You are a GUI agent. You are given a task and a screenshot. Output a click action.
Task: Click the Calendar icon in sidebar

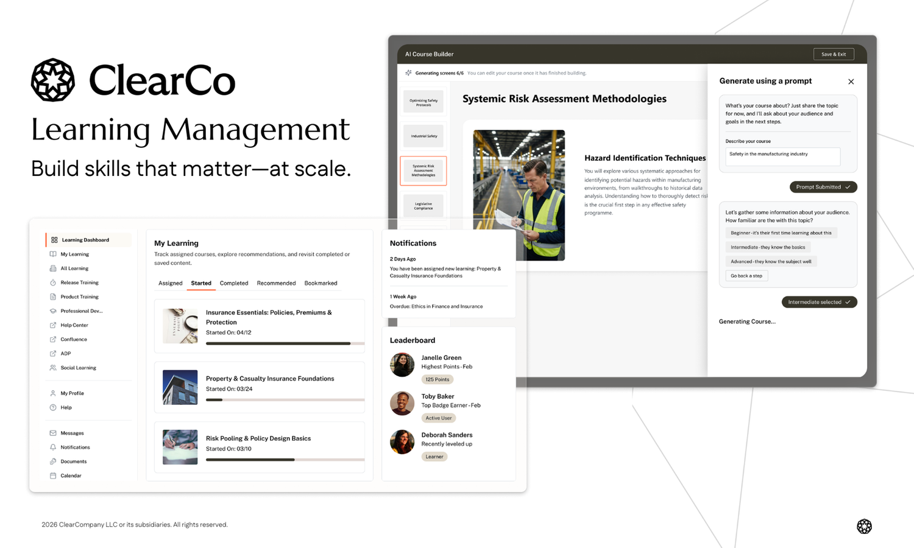53,476
